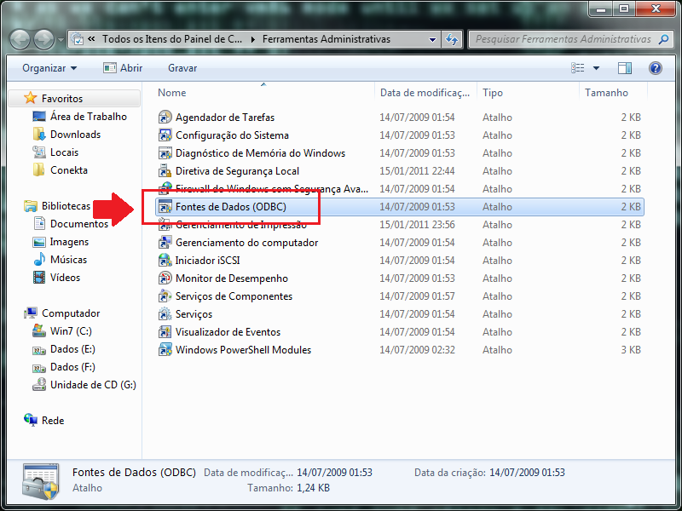This screenshot has height=511, width=682.
Task: Click the refresh address bar icon
Action: pyautogui.click(x=452, y=39)
